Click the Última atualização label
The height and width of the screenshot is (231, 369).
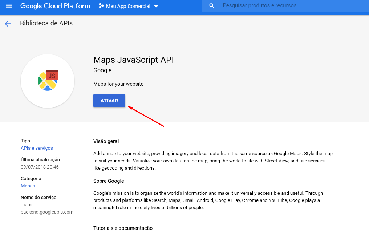(40, 160)
